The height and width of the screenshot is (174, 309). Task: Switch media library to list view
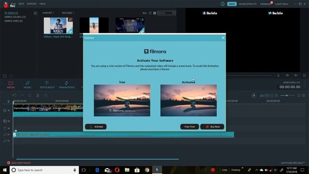[150, 13]
